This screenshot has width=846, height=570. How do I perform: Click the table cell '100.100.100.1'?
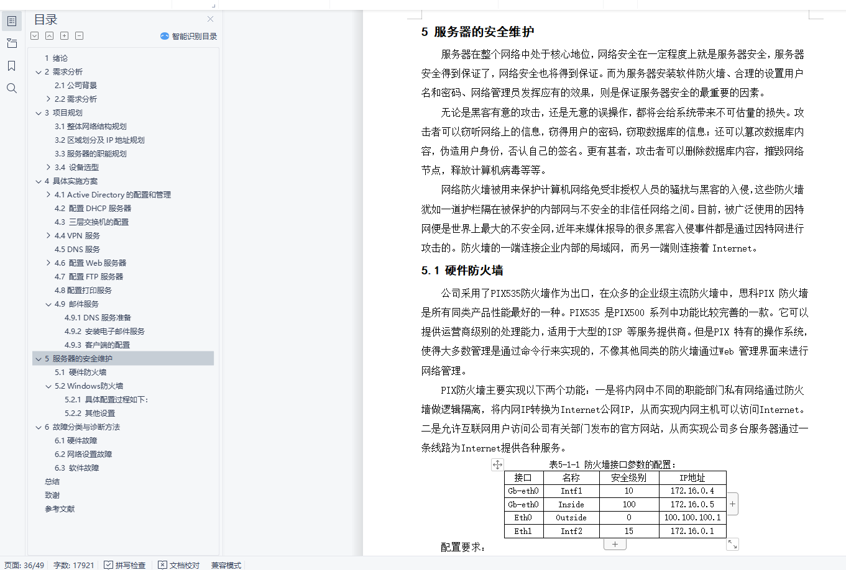pos(692,518)
